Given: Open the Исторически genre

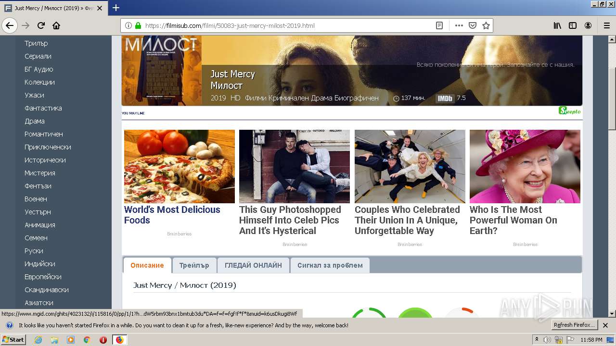Looking at the screenshot, I should click(45, 160).
